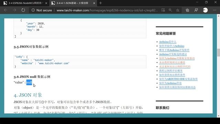
Task: Restore down the browser window
Action: tap(206, 2)
